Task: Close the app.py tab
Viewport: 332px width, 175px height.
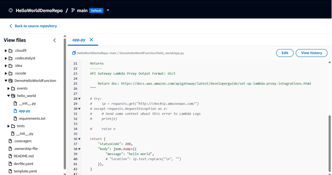Action: pyautogui.click(x=91, y=40)
